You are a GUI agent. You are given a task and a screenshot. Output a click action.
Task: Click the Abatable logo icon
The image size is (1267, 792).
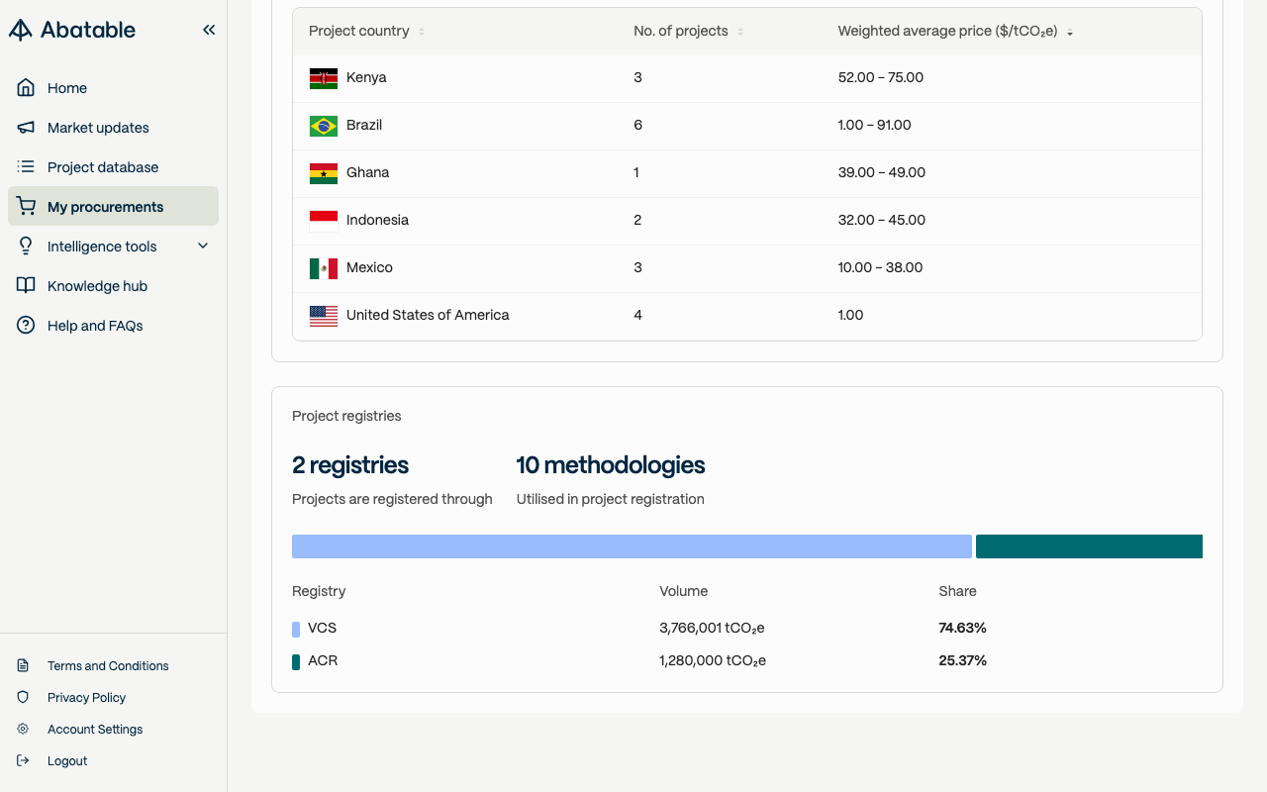tap(21, 30)
